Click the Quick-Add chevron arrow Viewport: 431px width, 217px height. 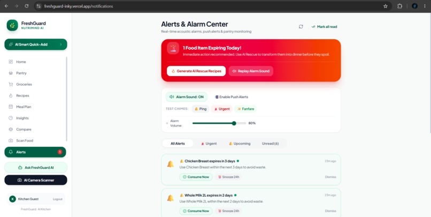point(61,44)
